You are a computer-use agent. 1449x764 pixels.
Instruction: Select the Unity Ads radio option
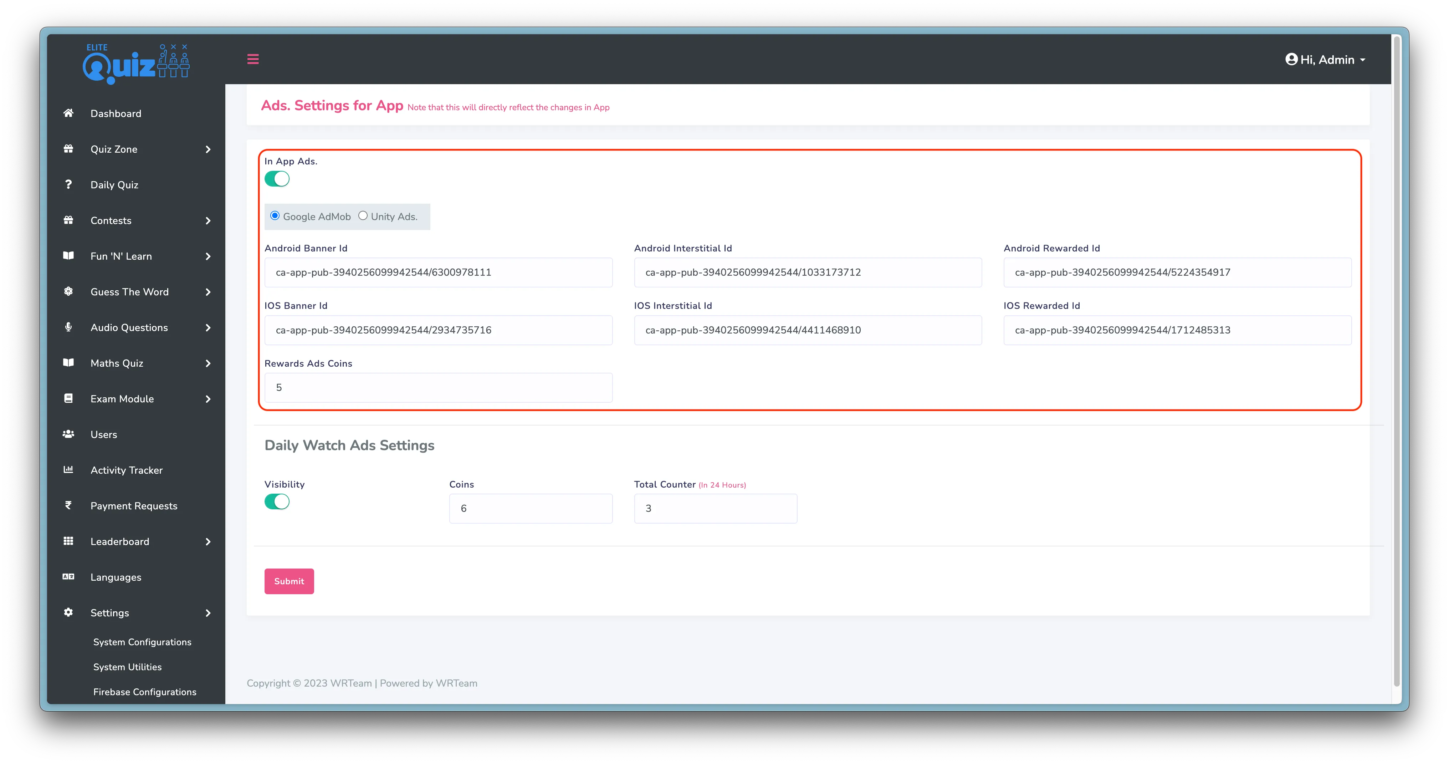363,216
